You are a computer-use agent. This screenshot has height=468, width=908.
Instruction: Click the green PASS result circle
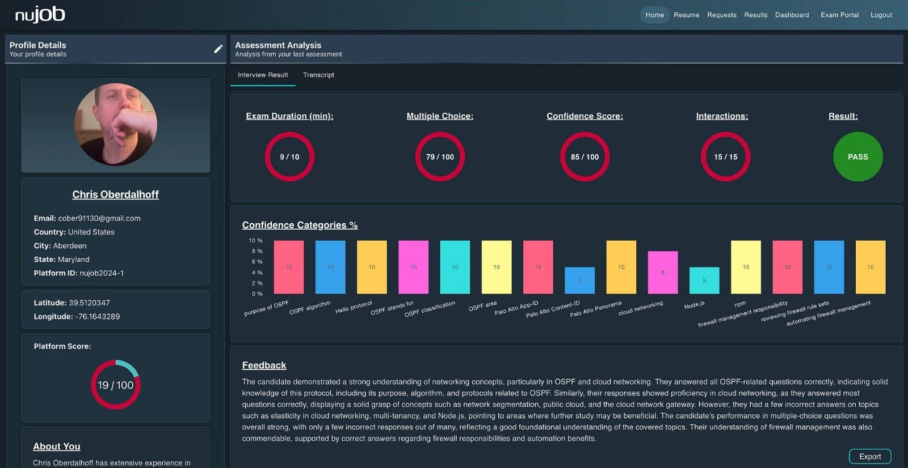click(857, 157)
